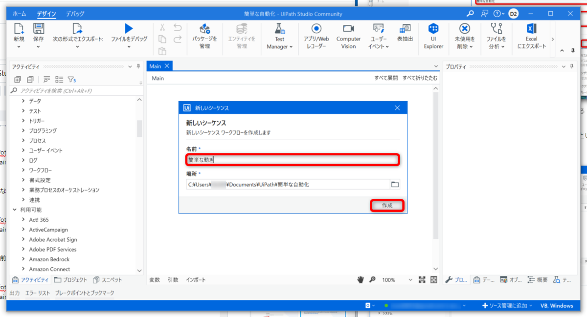Open the help question mark icon
This screenshot has width=587, height=317.
[x=497, y=14]
